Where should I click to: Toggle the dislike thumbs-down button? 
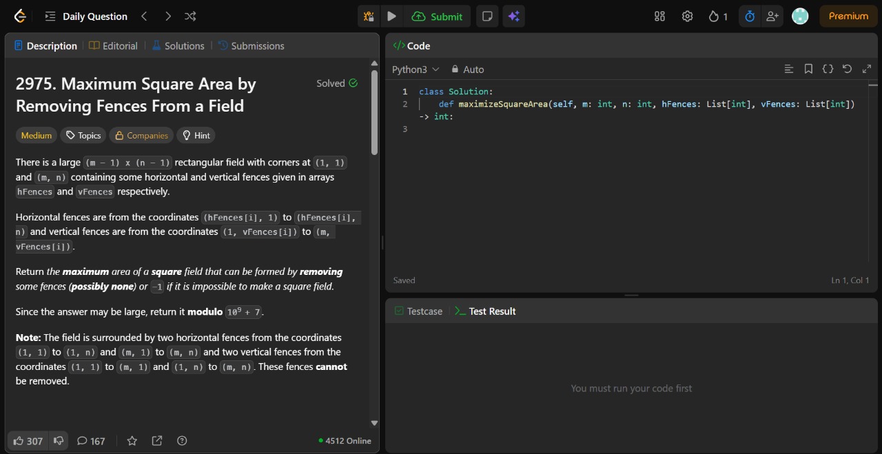pos(59,441)
